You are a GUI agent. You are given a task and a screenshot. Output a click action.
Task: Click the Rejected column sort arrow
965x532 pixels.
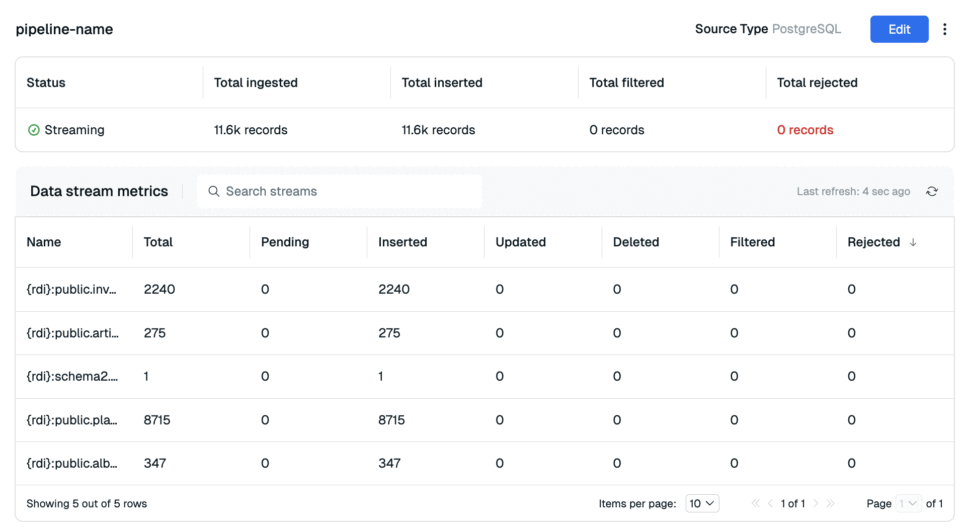point(913,242)
